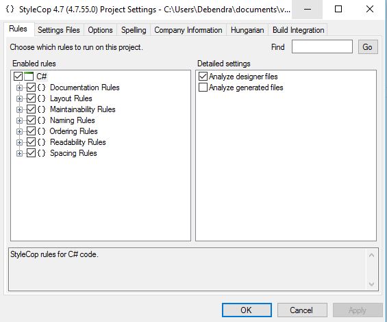Click description box scroll up arrow
The height and width of the screenshot is (322, 387).
click(x=371, y=255)
